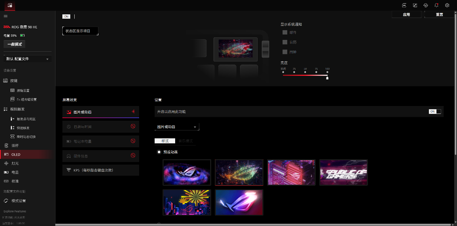The image size is (457, 226).
Task: Go to 电量 (battery) page in sidebar
Action: 15,172
